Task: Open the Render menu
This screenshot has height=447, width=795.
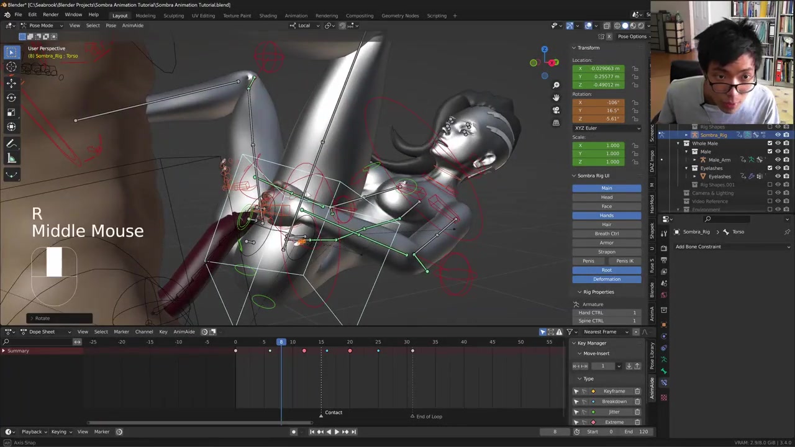Action: (50, 15)
